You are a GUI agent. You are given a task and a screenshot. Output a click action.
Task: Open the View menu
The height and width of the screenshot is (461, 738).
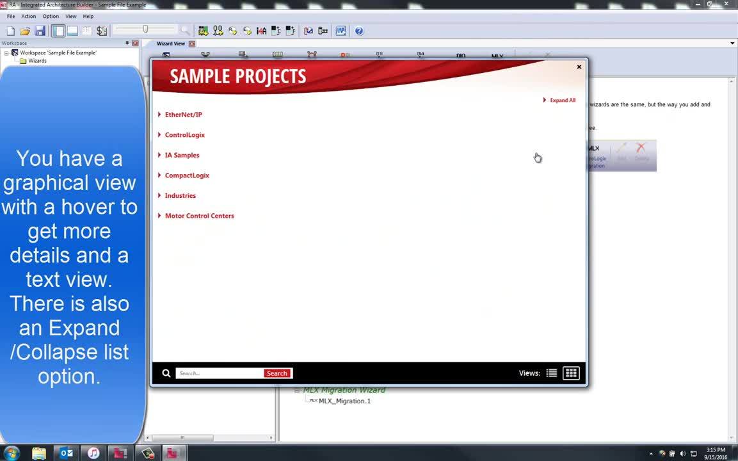point(71,16)
